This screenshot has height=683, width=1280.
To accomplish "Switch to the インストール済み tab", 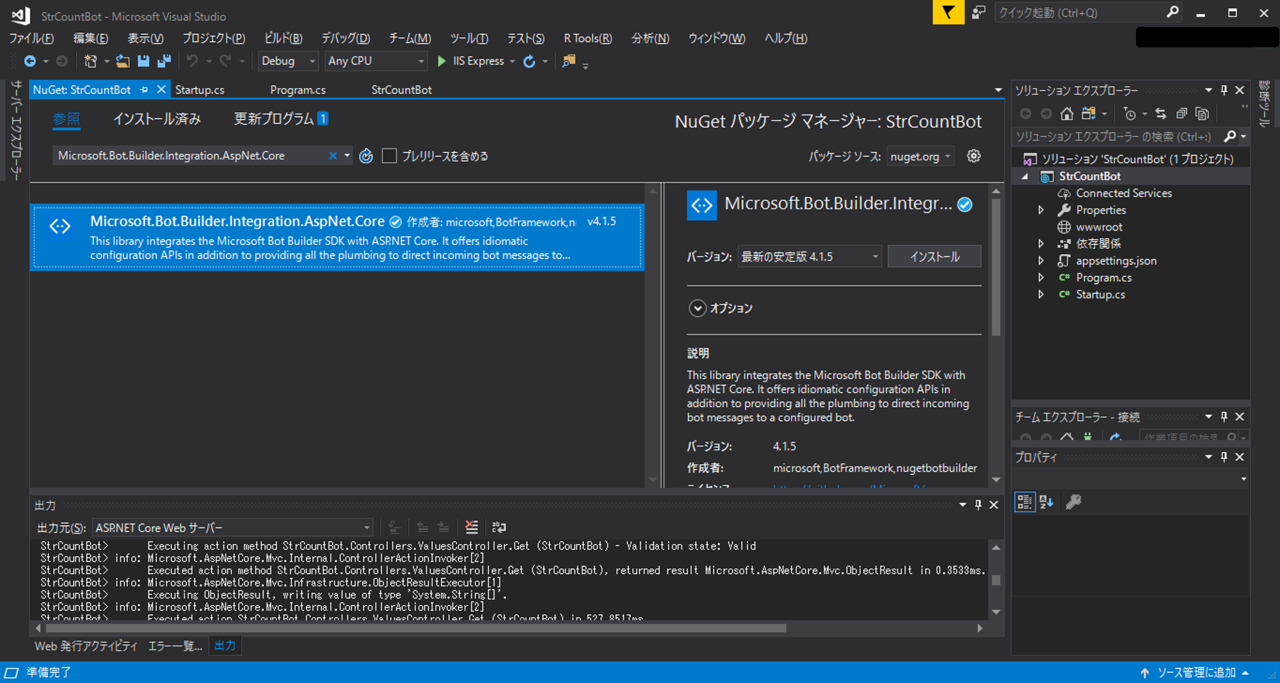I will 157,119.
